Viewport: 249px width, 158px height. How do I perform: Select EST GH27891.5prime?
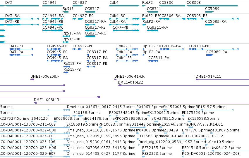[x=156, y=121]
